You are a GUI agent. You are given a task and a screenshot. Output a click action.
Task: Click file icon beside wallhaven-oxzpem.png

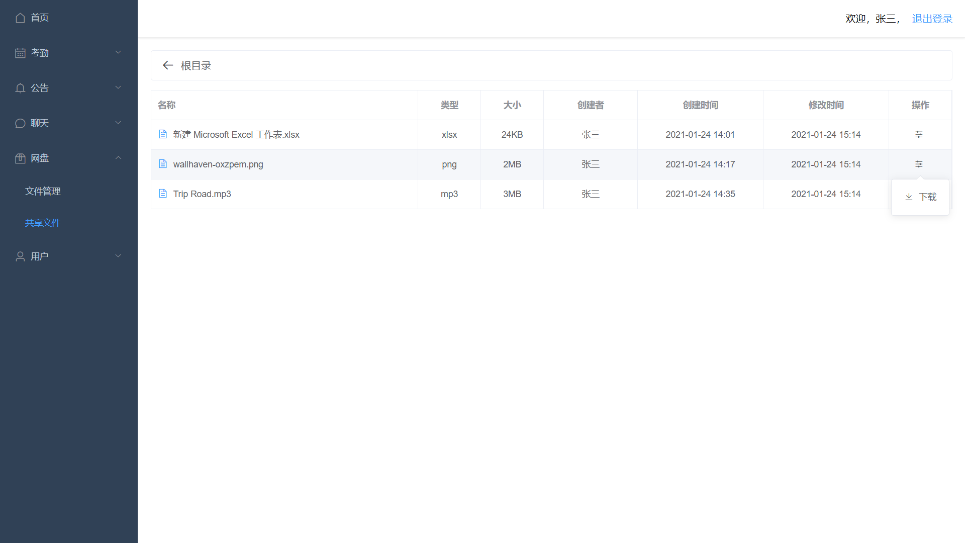[x=163, y=164]
